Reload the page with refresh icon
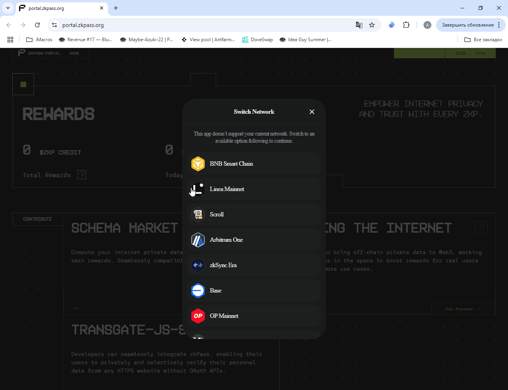The image size is (508, 390). tap(37, 25)
